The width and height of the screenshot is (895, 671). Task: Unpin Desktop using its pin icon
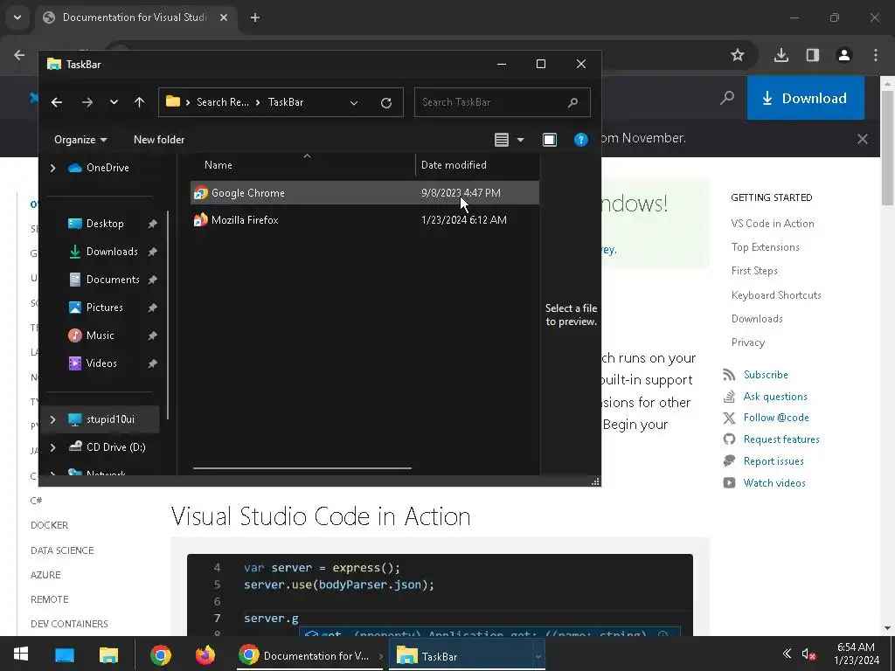[152, 225]
